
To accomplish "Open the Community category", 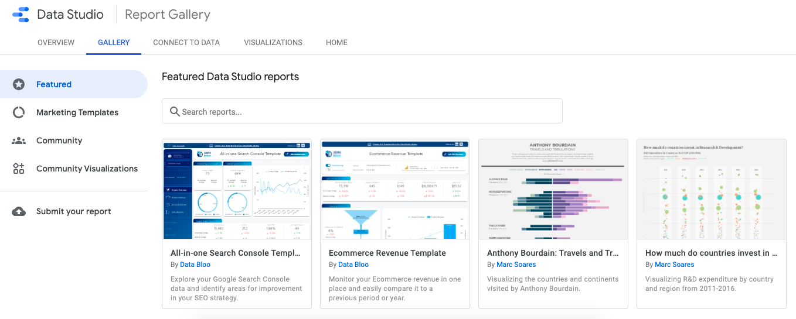I will 74,140.
